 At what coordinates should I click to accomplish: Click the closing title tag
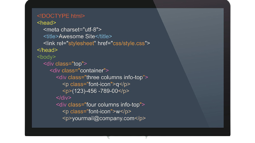[x=103, y=36]
